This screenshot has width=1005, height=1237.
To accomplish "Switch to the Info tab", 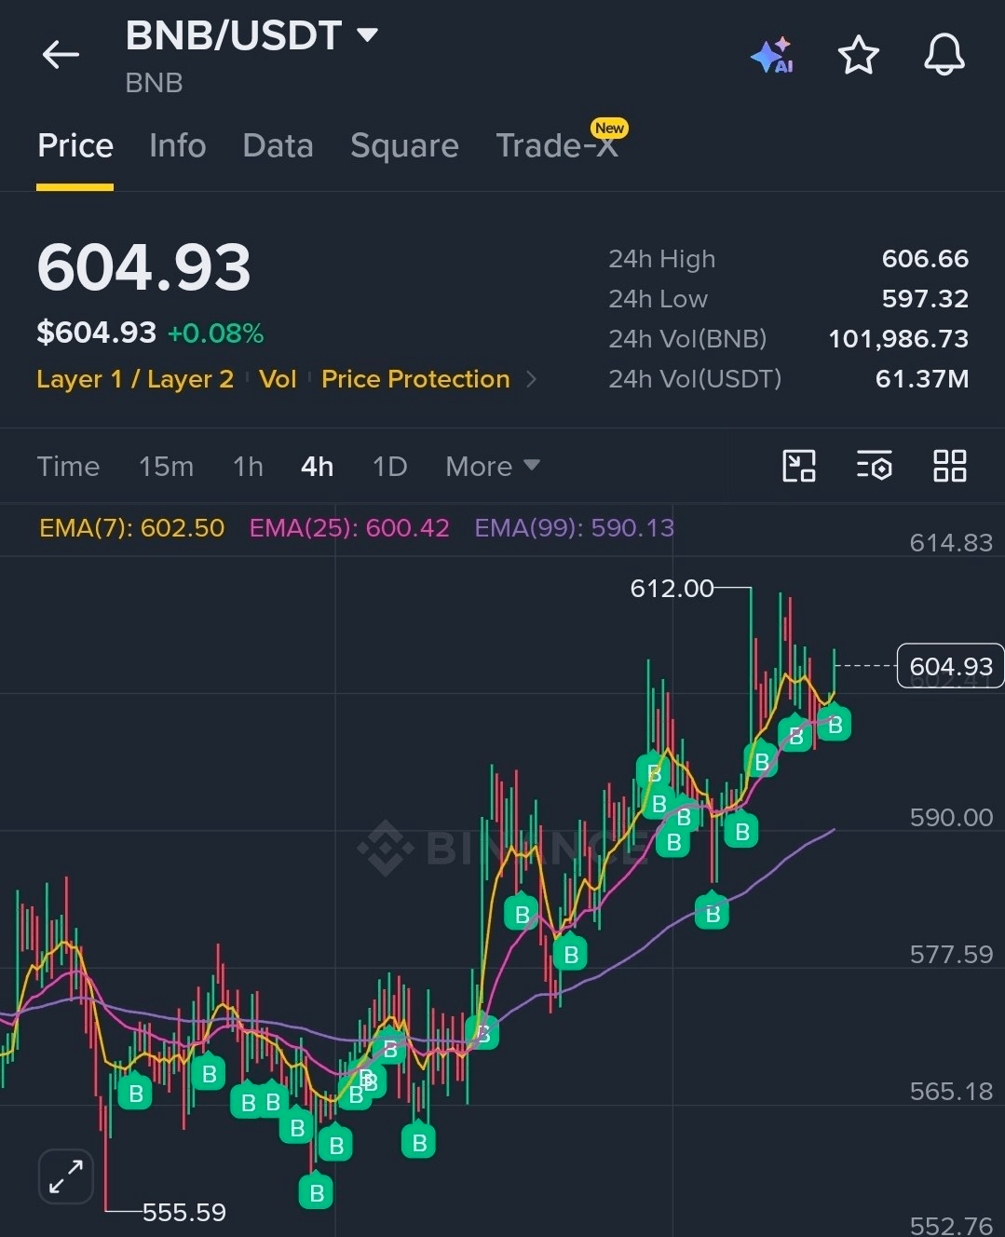I will [177, 146].
